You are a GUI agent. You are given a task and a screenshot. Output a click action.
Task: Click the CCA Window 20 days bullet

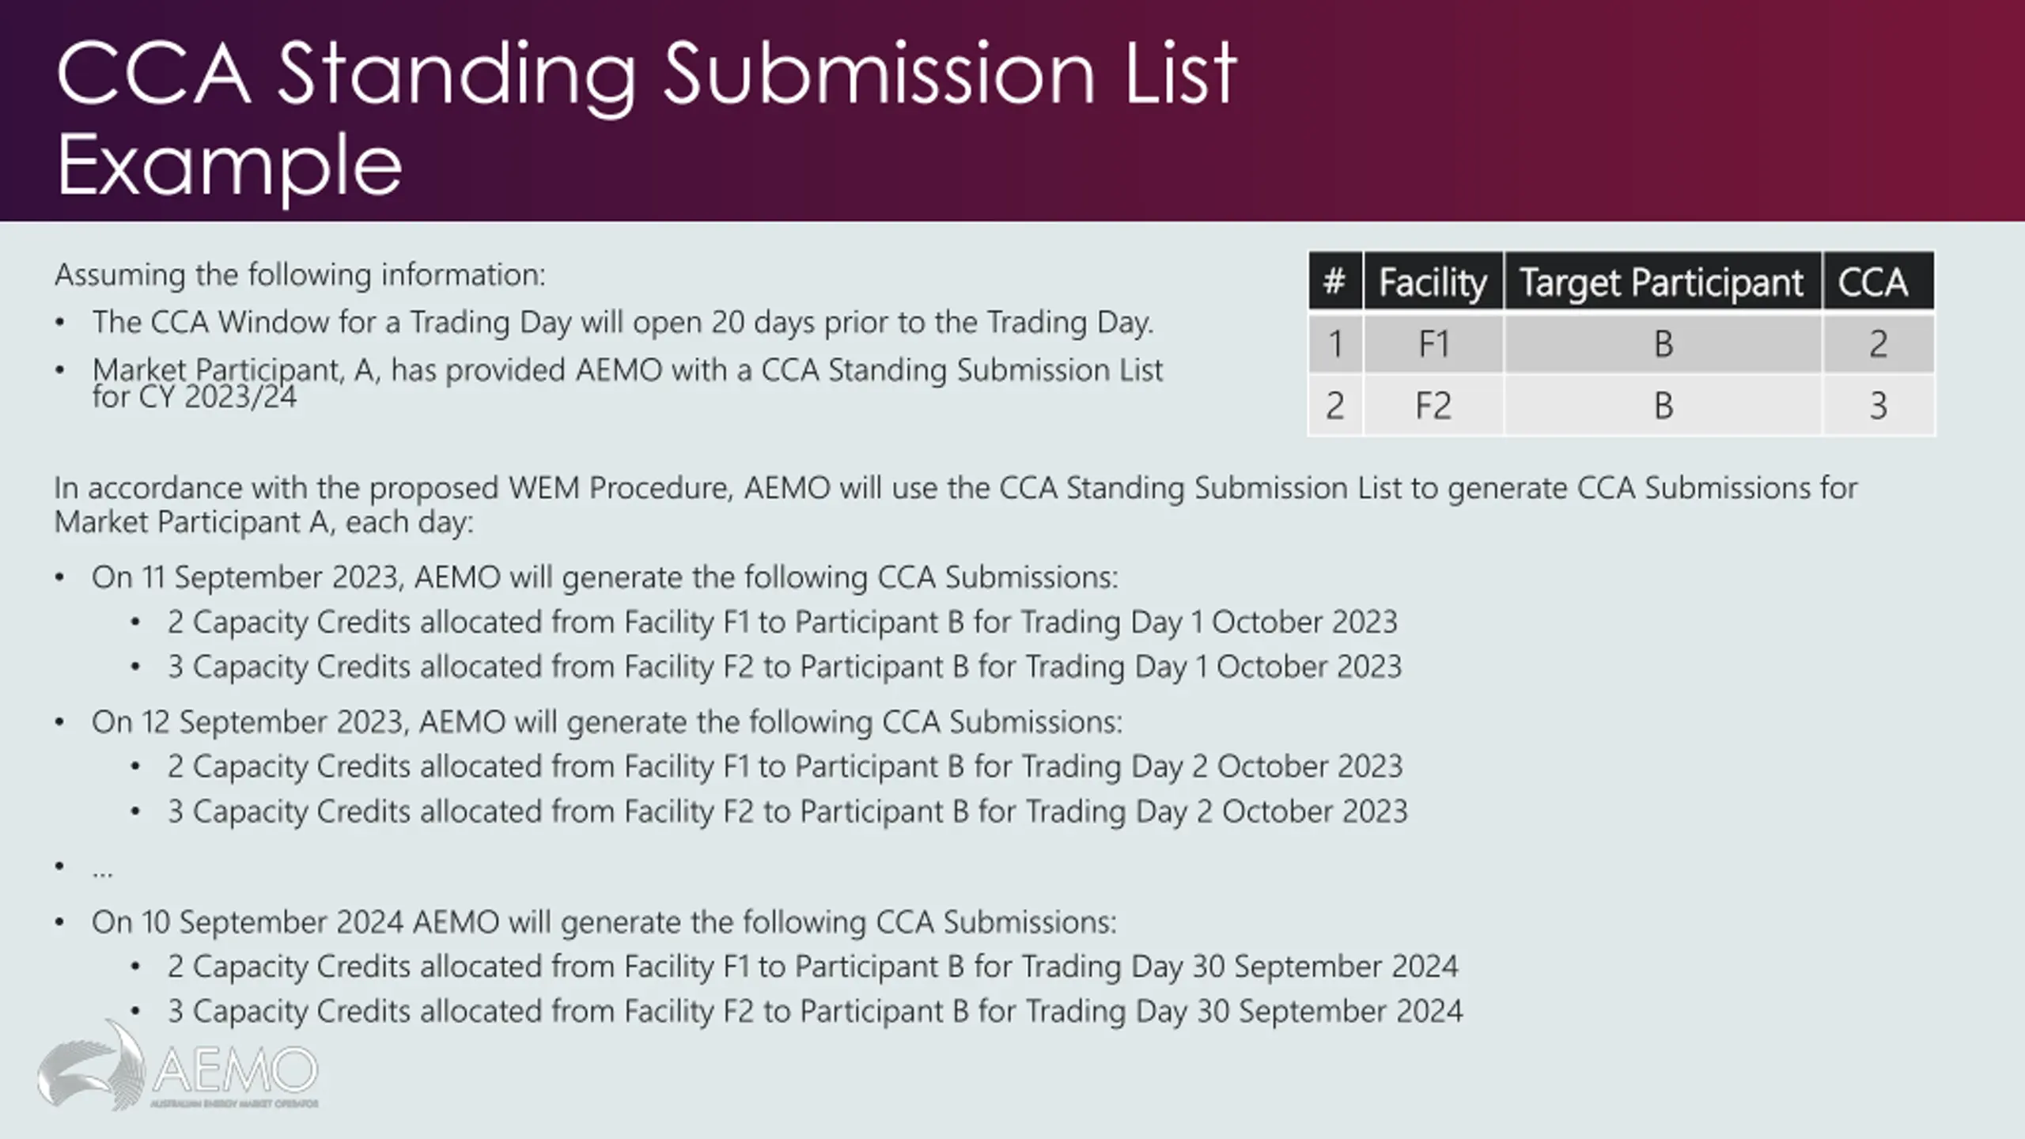(x=623, y=322)
